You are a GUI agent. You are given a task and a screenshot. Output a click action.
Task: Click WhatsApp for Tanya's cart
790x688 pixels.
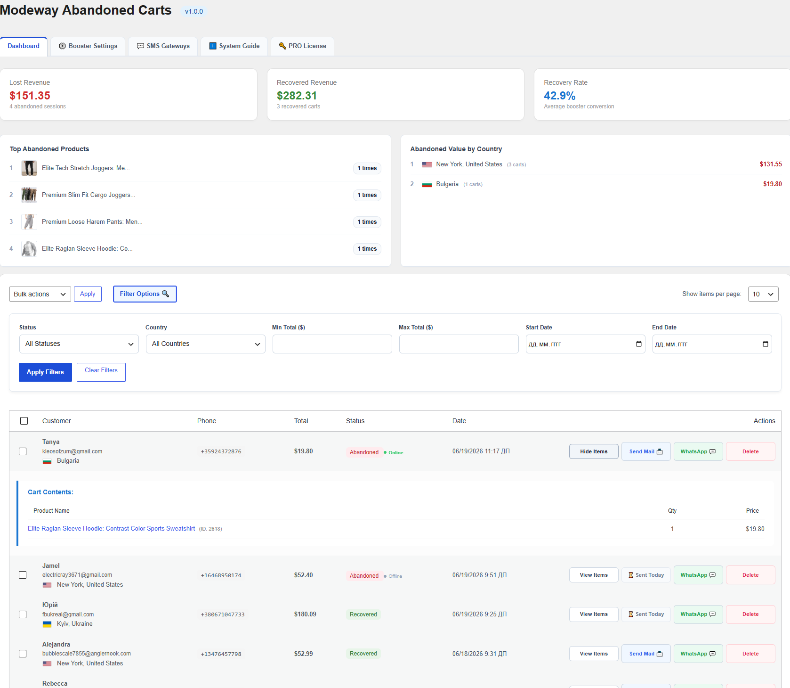coord(698,451)
